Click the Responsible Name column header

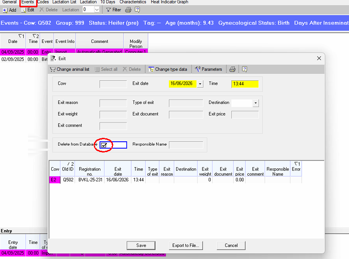pos(277,169)
